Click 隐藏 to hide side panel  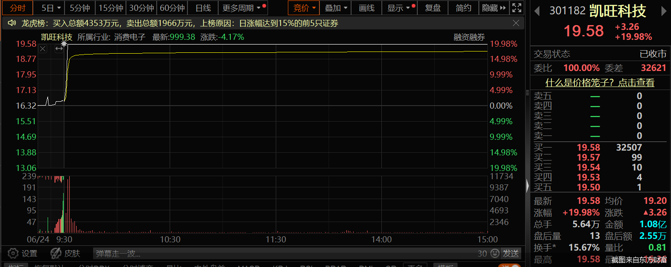coord(494,8)
